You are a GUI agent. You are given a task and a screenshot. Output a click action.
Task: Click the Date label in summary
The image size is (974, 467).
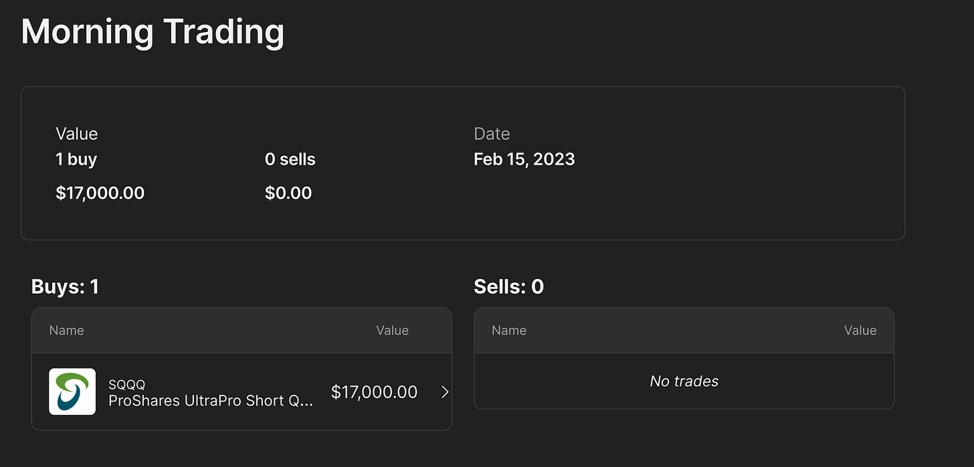pos(492,134)
